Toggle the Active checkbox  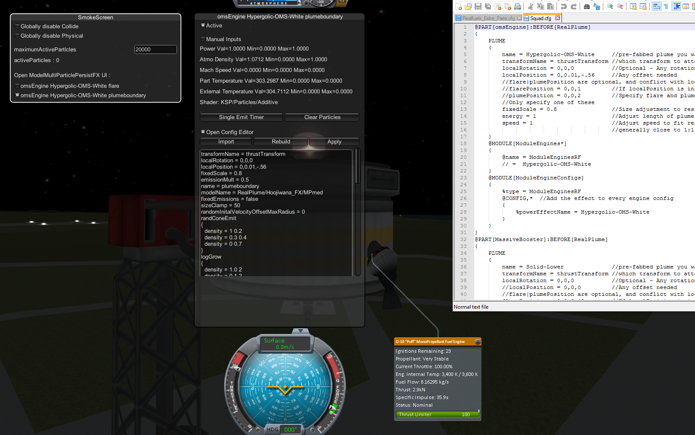click(203, 25)
